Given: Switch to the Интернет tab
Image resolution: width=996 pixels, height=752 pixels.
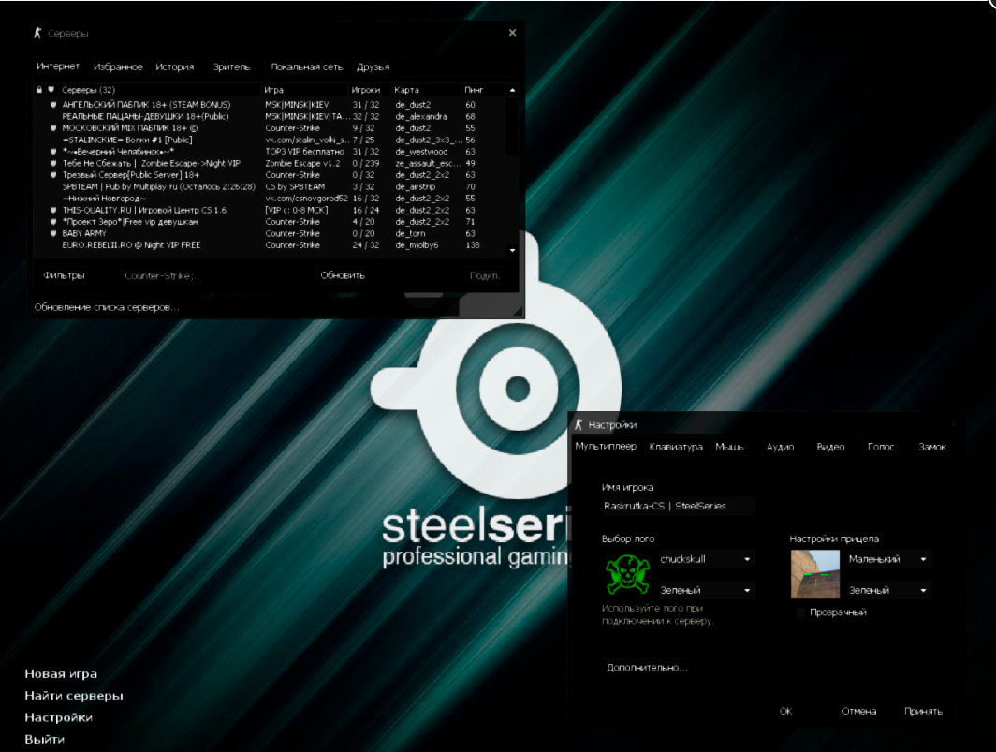Looking at the screenshot, I should point(58,66).
